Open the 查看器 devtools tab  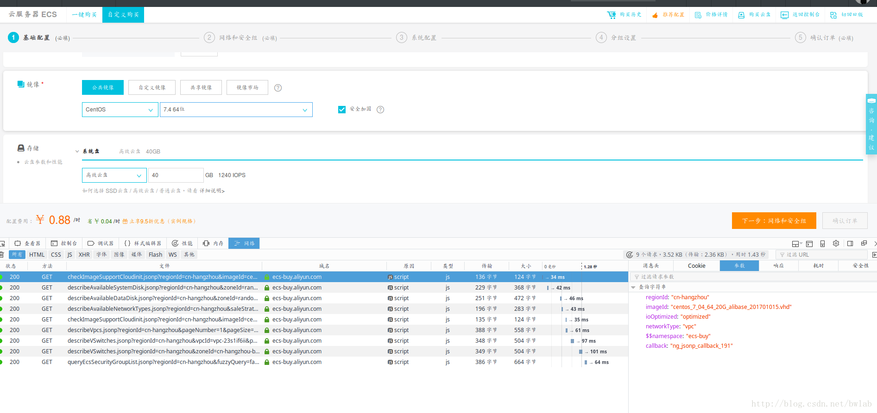[27, 243]
